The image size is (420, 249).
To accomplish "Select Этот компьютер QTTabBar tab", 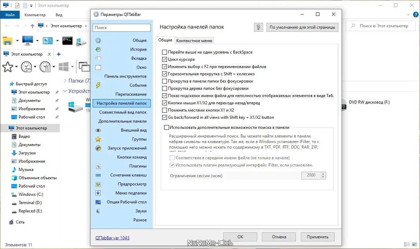I will pos(27,54).
